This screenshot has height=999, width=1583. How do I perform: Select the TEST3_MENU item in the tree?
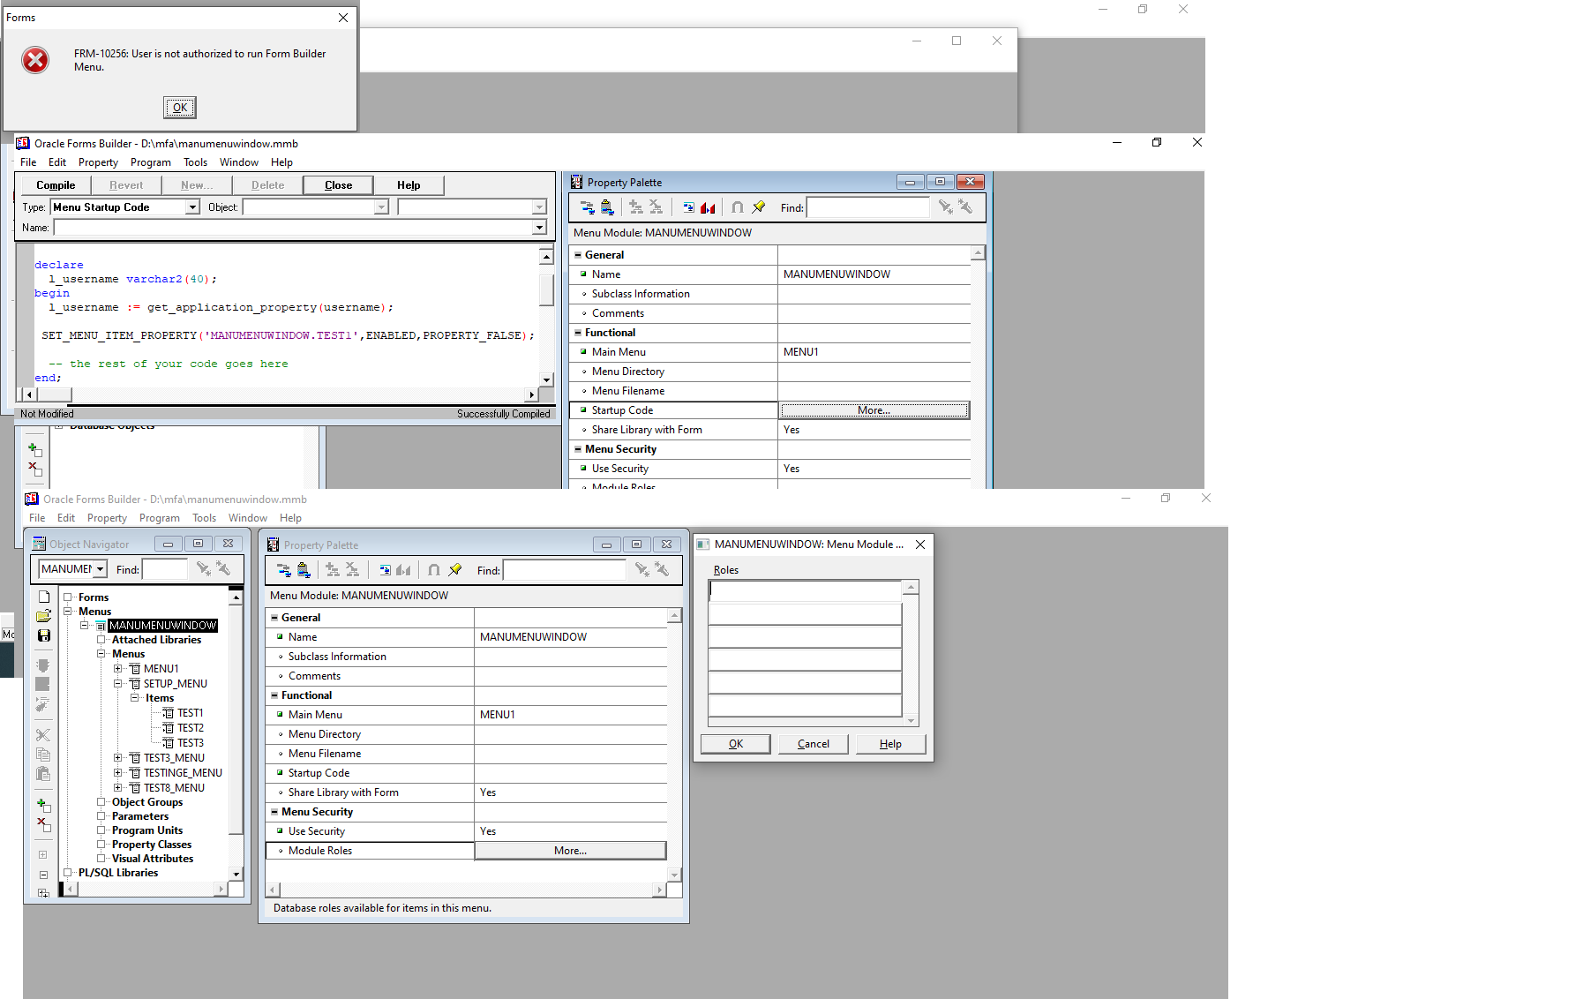(x=174, y=758)
